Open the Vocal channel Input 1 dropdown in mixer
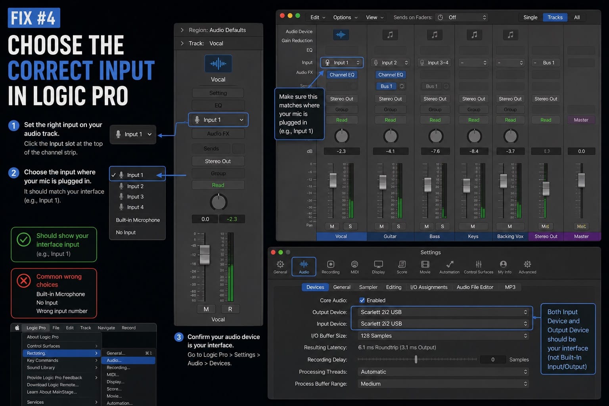609x406 pixels. 342,63
